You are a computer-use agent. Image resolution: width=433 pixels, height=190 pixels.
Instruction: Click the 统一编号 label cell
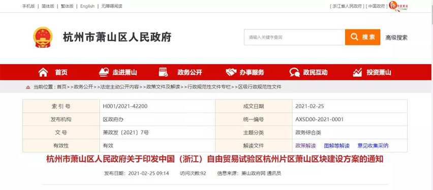tap(254, 119)
